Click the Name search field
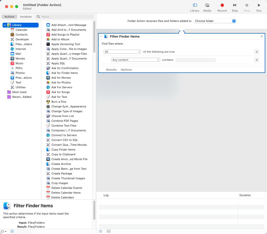 (64, 17)
